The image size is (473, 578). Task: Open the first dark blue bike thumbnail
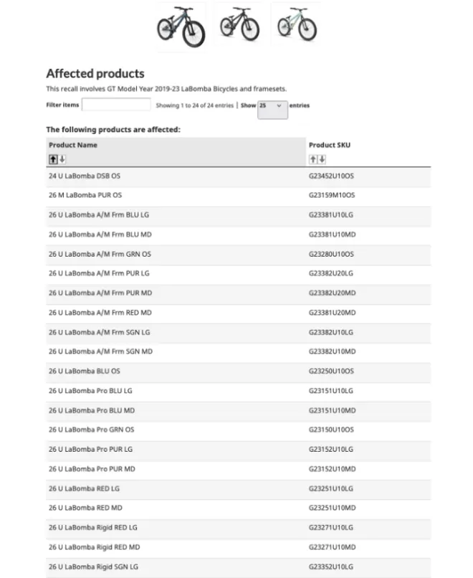[x=181, y=27]
